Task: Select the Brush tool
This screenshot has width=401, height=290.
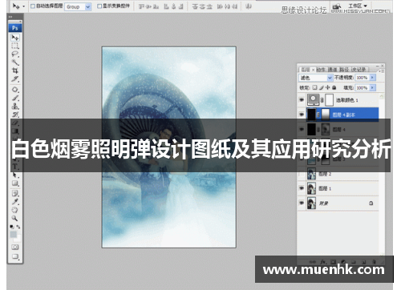Action: 15,98
